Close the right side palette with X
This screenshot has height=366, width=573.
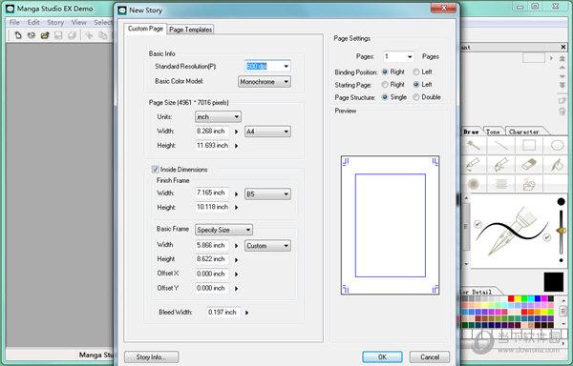(x=563, y=47)
